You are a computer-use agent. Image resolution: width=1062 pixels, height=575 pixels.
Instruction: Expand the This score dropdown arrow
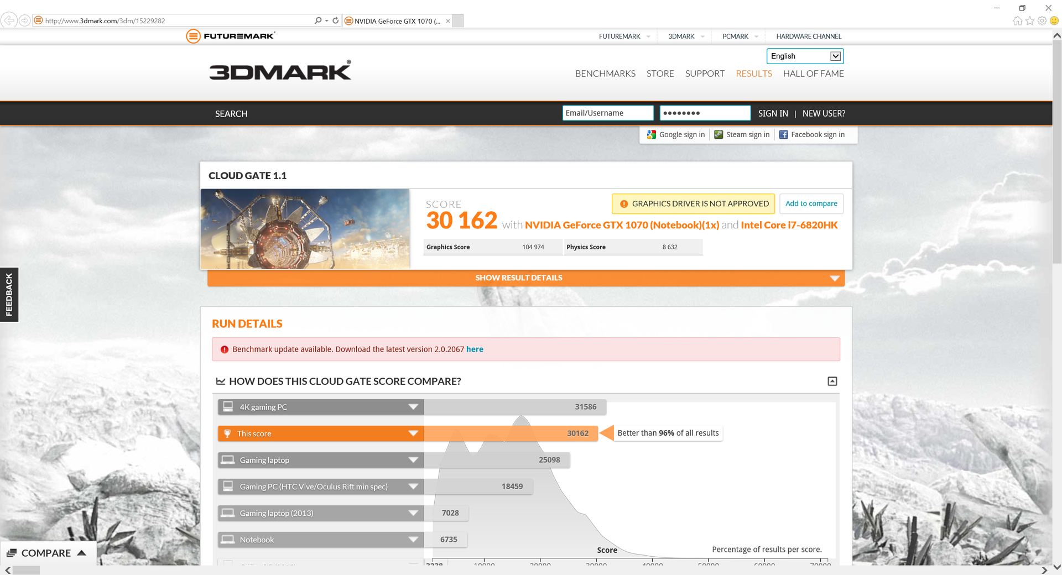click(413, 433)
